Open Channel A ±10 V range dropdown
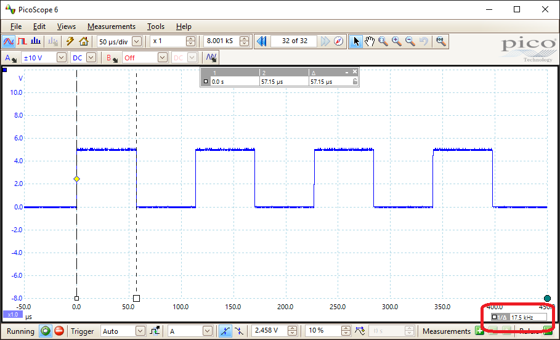This screenshot has height=340, width=560. coord(61,57)
